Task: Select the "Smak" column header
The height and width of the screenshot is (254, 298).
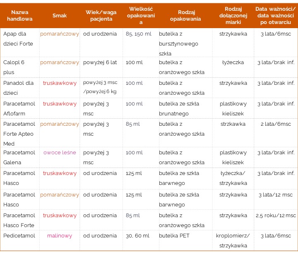Action: pyautogui.click(x=60, y=16)
